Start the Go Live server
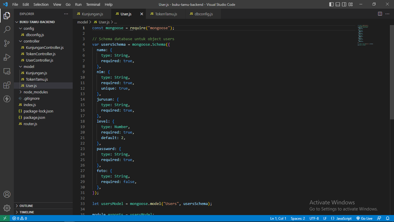 [364, 219]
